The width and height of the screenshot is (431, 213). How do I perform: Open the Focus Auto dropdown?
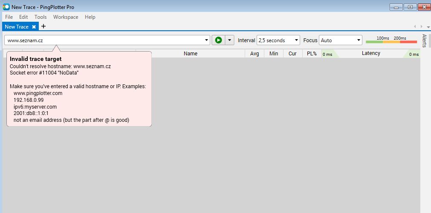pos(340,40)
